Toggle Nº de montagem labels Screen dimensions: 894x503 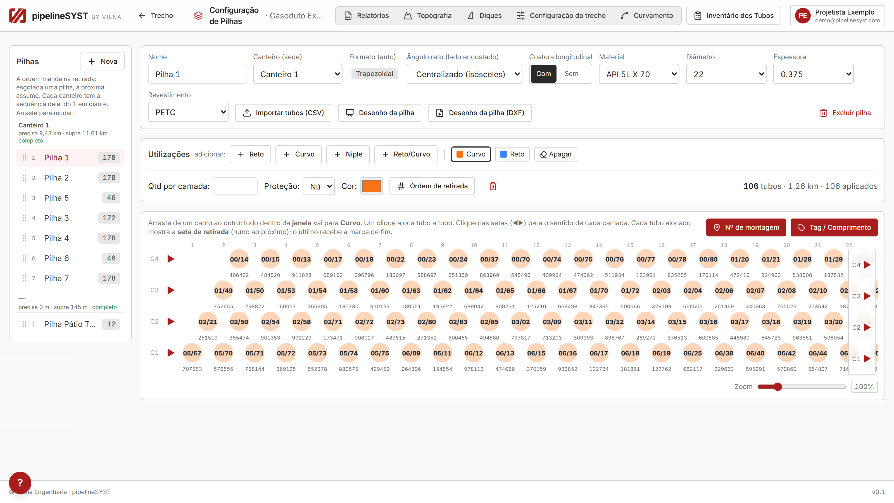pyautogui.click(x=746, y=227)
